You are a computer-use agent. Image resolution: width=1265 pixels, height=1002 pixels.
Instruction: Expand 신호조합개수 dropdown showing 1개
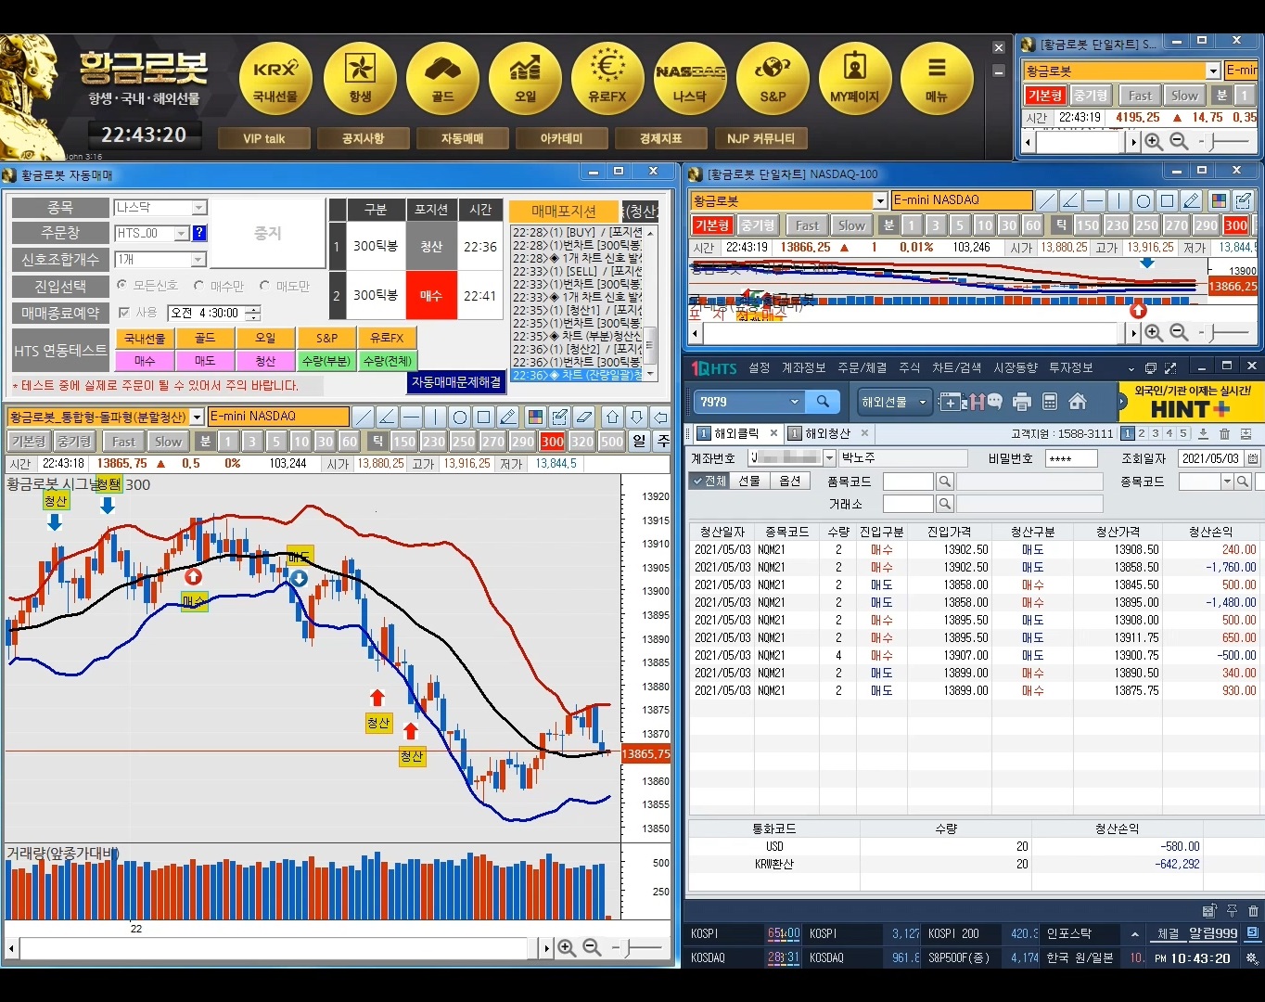click(198, 260)
